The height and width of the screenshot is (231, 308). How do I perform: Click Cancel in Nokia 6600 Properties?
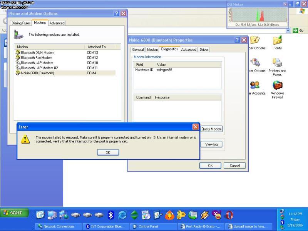pyautogui.click(x=235, y=166)
